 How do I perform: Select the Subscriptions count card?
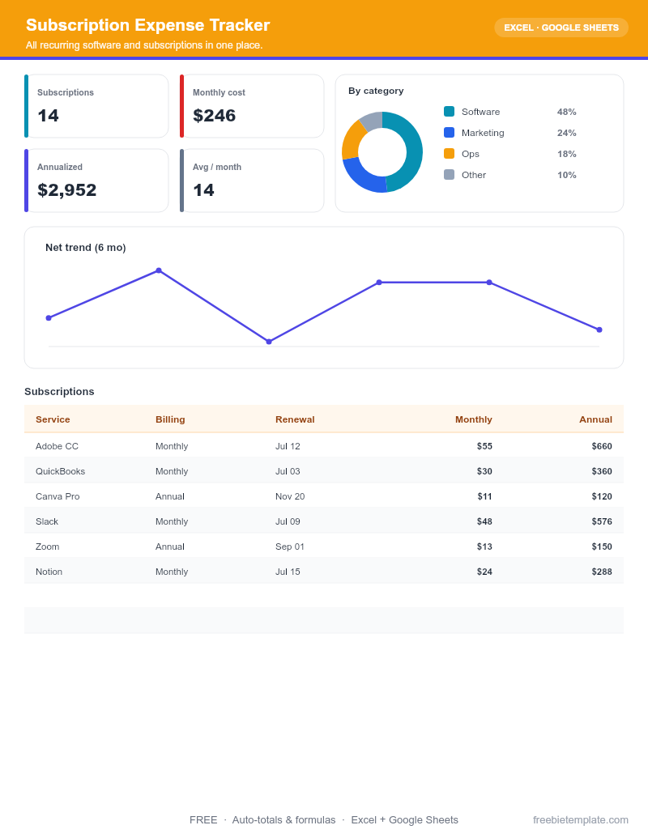(96, 106)
